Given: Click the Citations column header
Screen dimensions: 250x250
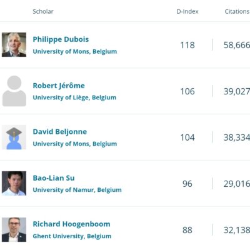Looking at the screenshot, I should [237, 11].
